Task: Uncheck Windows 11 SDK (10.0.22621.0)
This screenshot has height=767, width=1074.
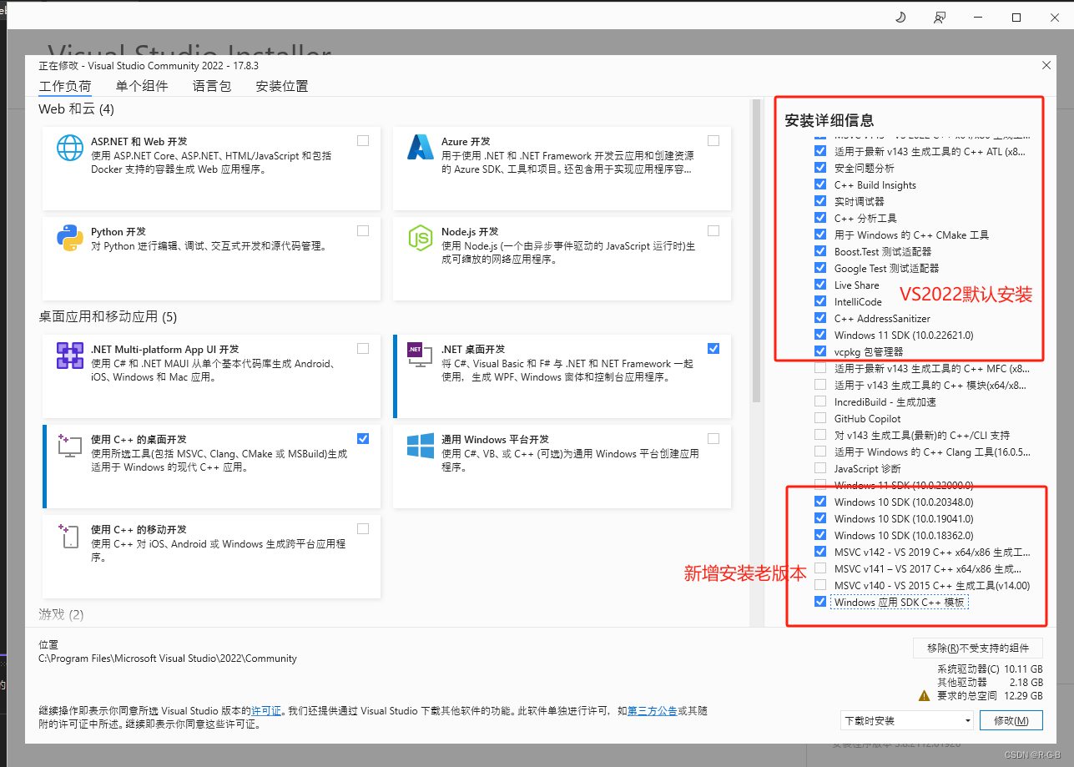Action: tap(820, 335)
